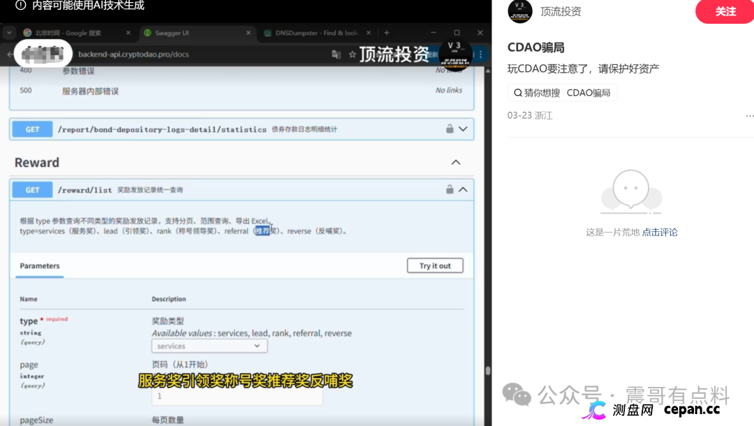Open the V3 browser profile avatar
The width and height of the screenshot is (754, 426).
click(x=455, y=53)
